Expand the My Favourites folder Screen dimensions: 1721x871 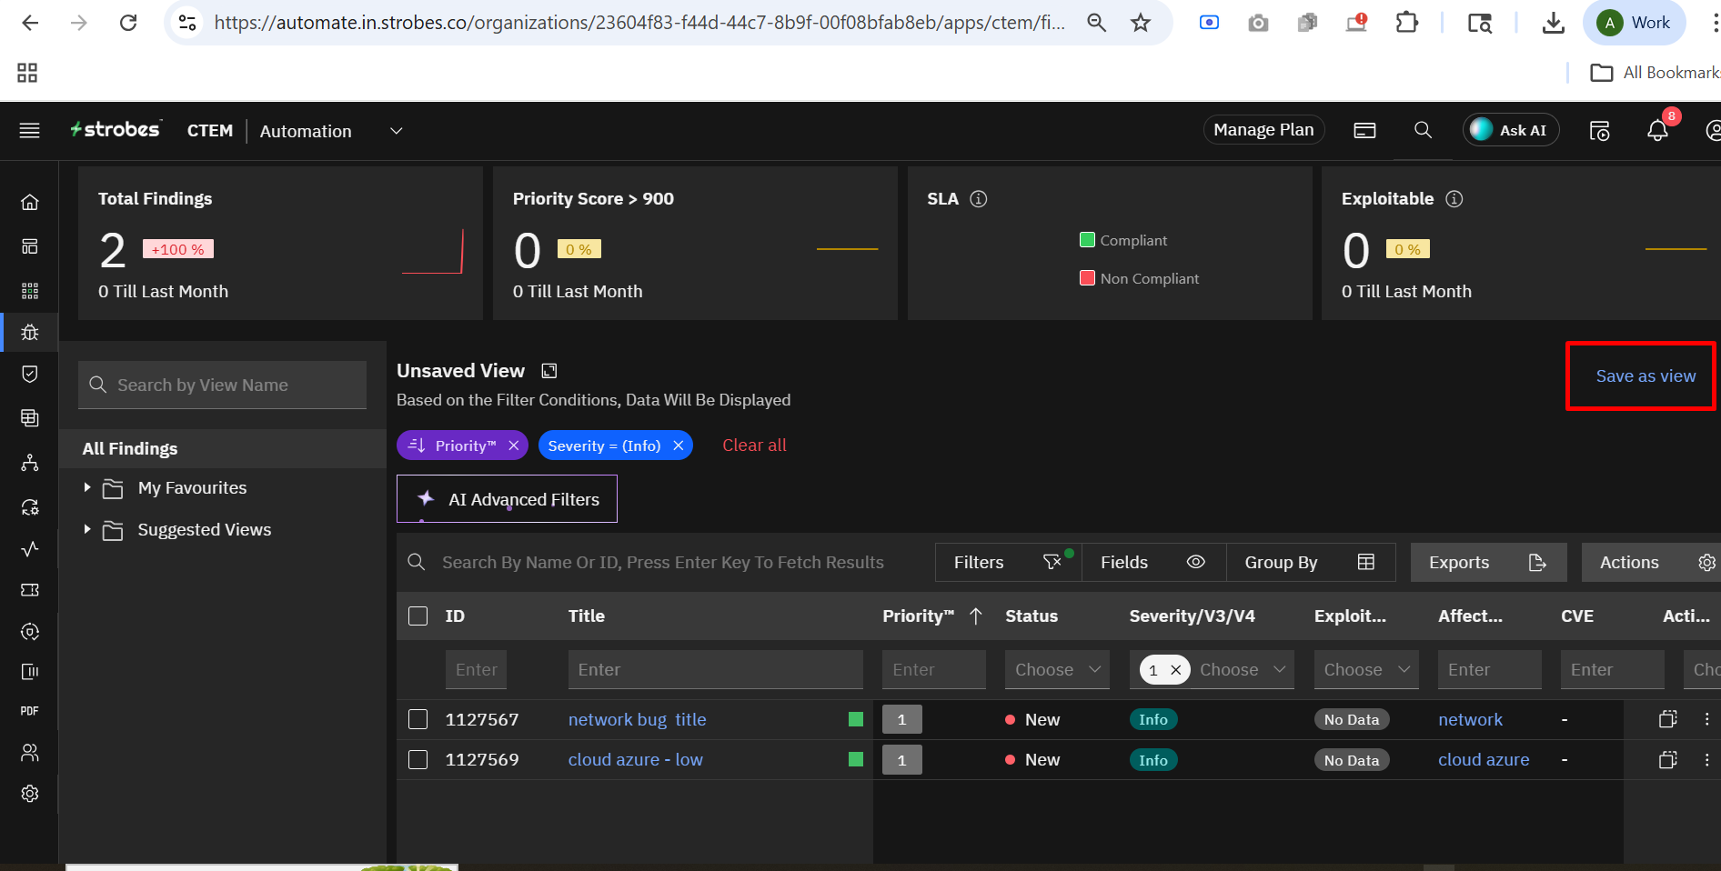pyautogui.click(x=87, y=488)
